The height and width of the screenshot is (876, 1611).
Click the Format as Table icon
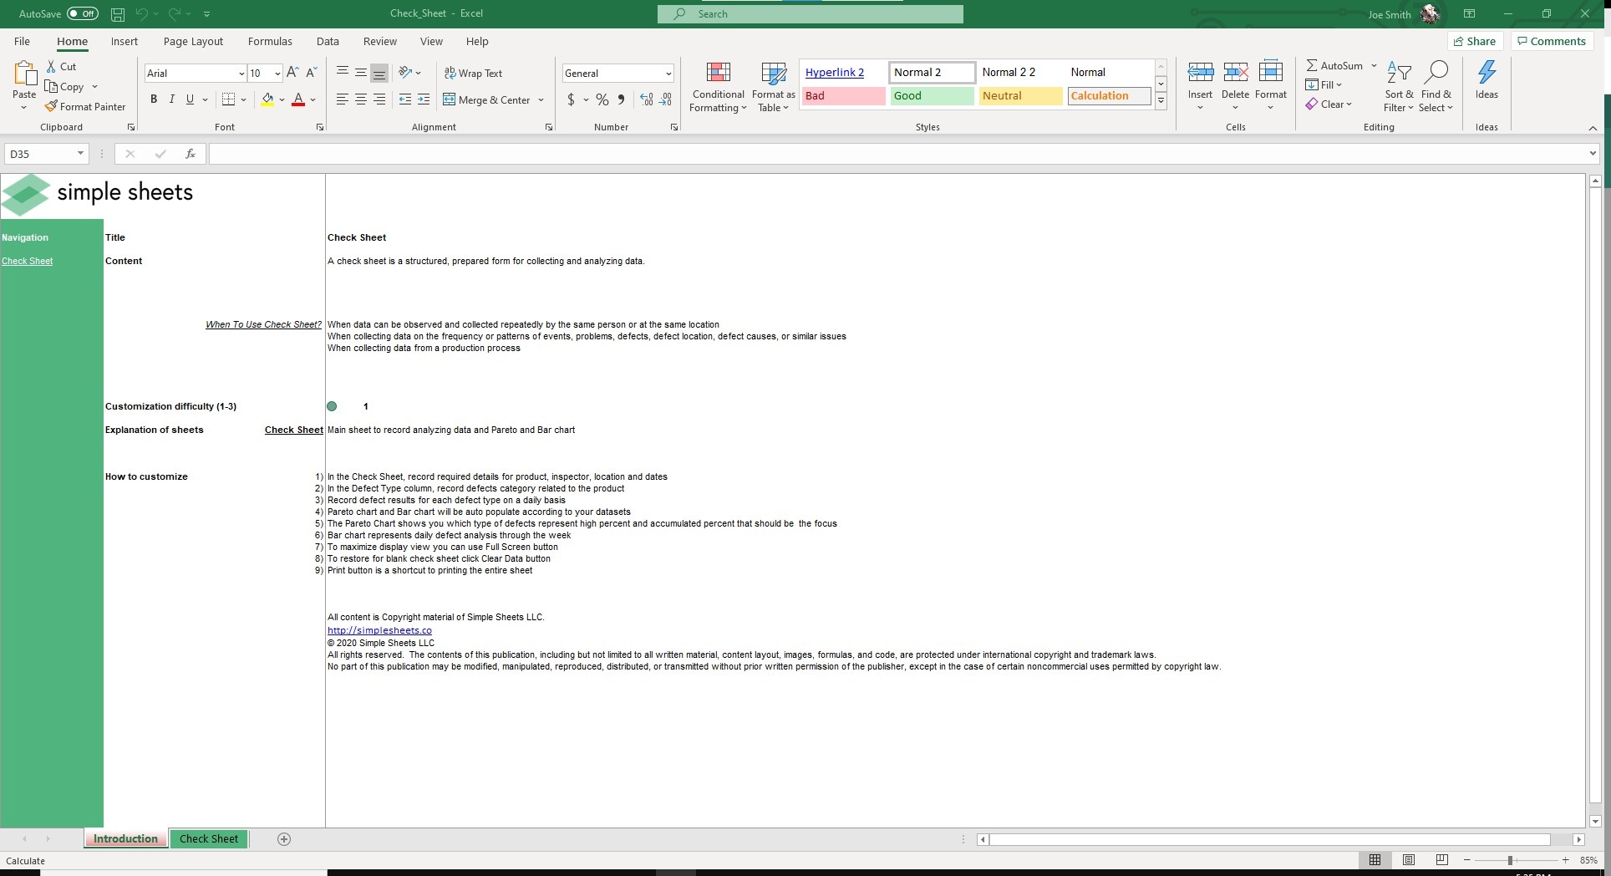(x=774, y=73)
